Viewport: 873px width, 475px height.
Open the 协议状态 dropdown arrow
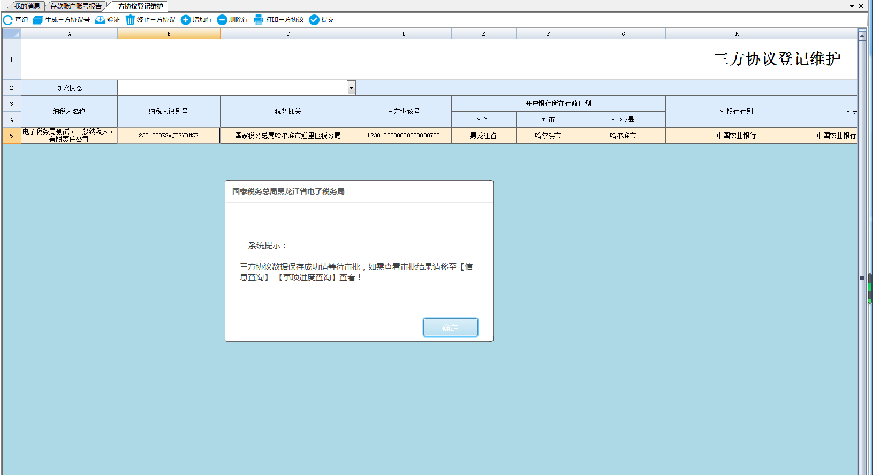point(351,88)
